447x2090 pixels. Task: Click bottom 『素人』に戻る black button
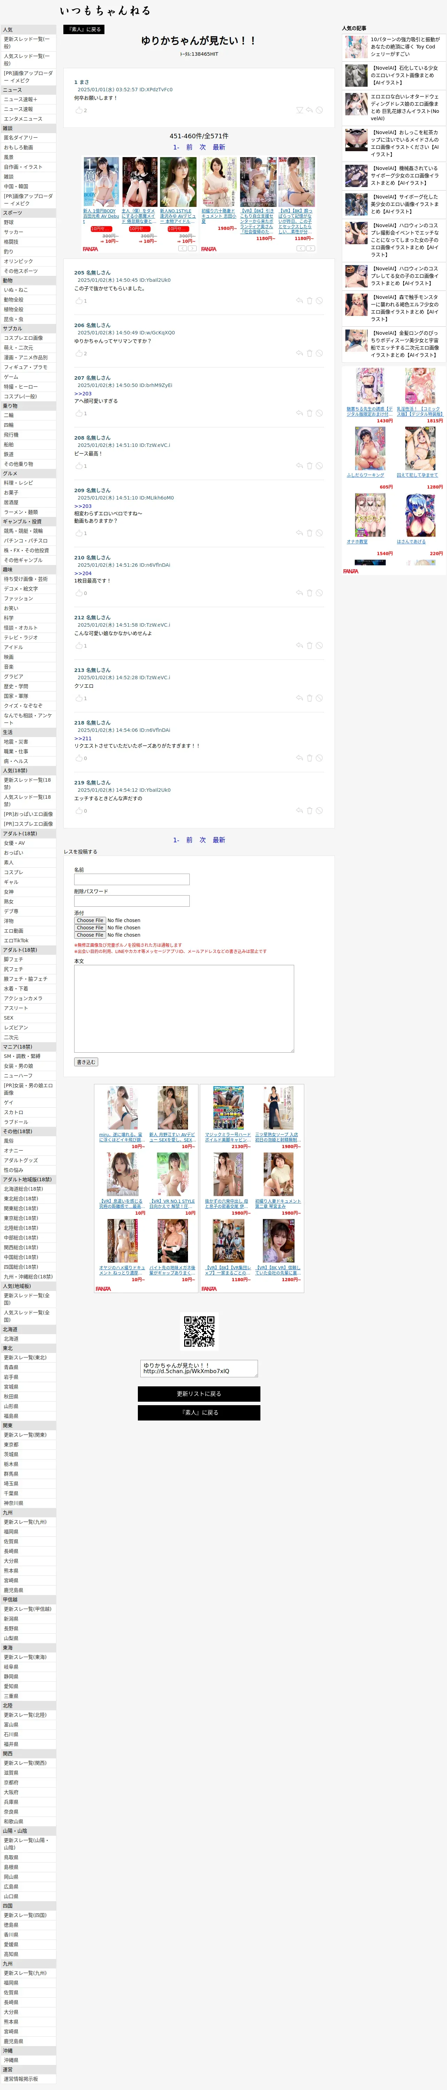pyautogui.click(x=199, y=1412)
